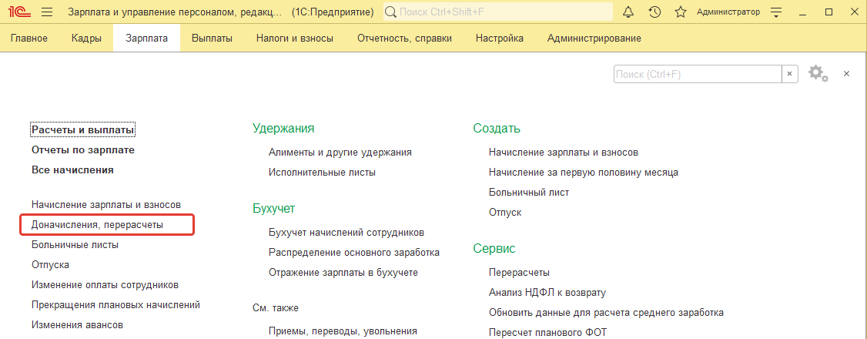This screenshot has width=867, height=339.
Task: Open Больничные листы list
Action: [x=75, y=245]
